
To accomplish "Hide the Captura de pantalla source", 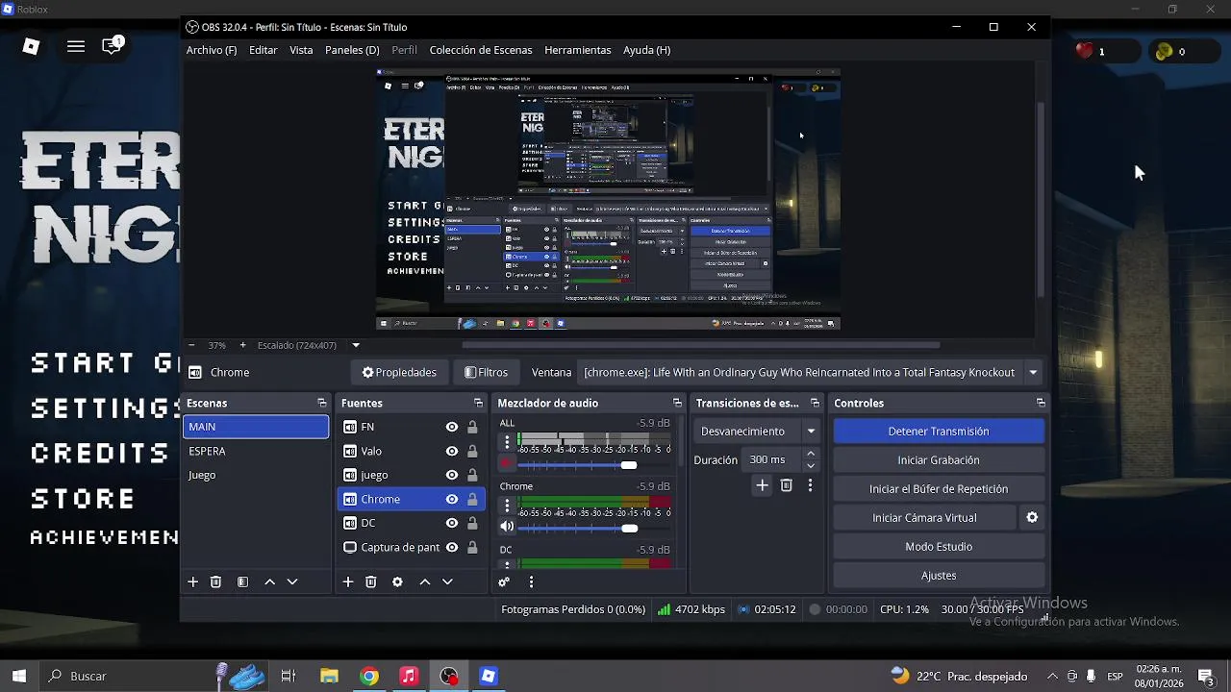I will point(451,547).
